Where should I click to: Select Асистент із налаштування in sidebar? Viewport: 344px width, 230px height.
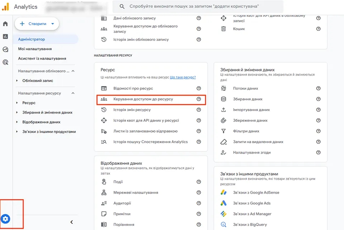(x=42, y=58)
